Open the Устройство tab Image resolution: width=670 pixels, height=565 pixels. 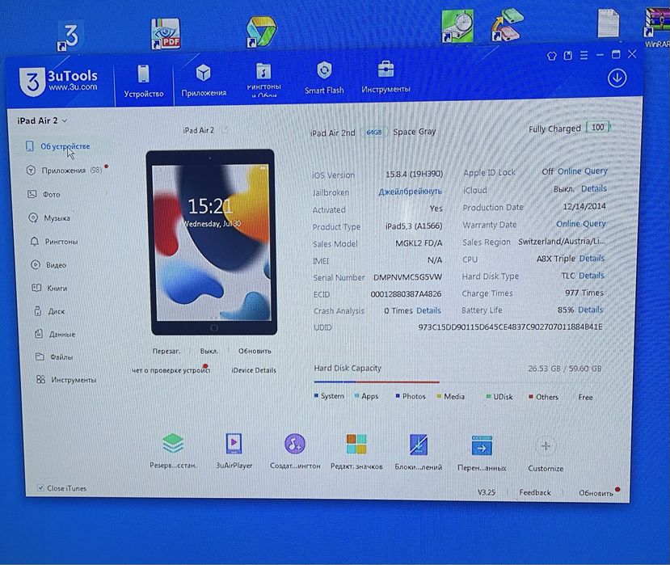coord(144,81)
